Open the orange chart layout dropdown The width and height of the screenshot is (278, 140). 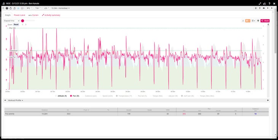point(248,21)
